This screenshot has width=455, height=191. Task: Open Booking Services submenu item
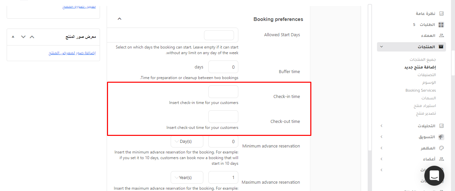(x=421, y=90)
